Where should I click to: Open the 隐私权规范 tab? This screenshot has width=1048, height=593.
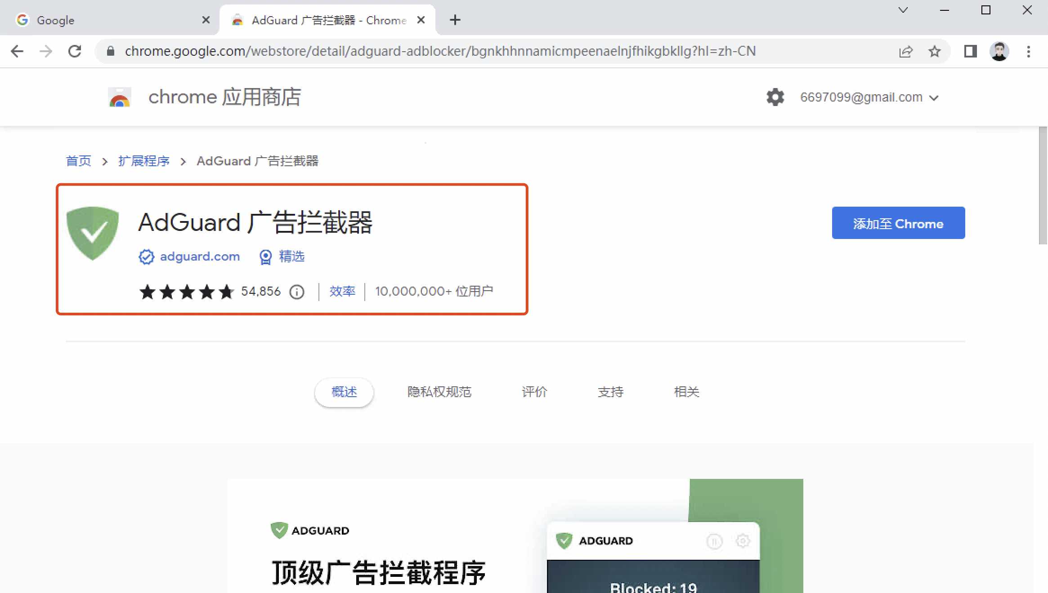pos(439,392)
